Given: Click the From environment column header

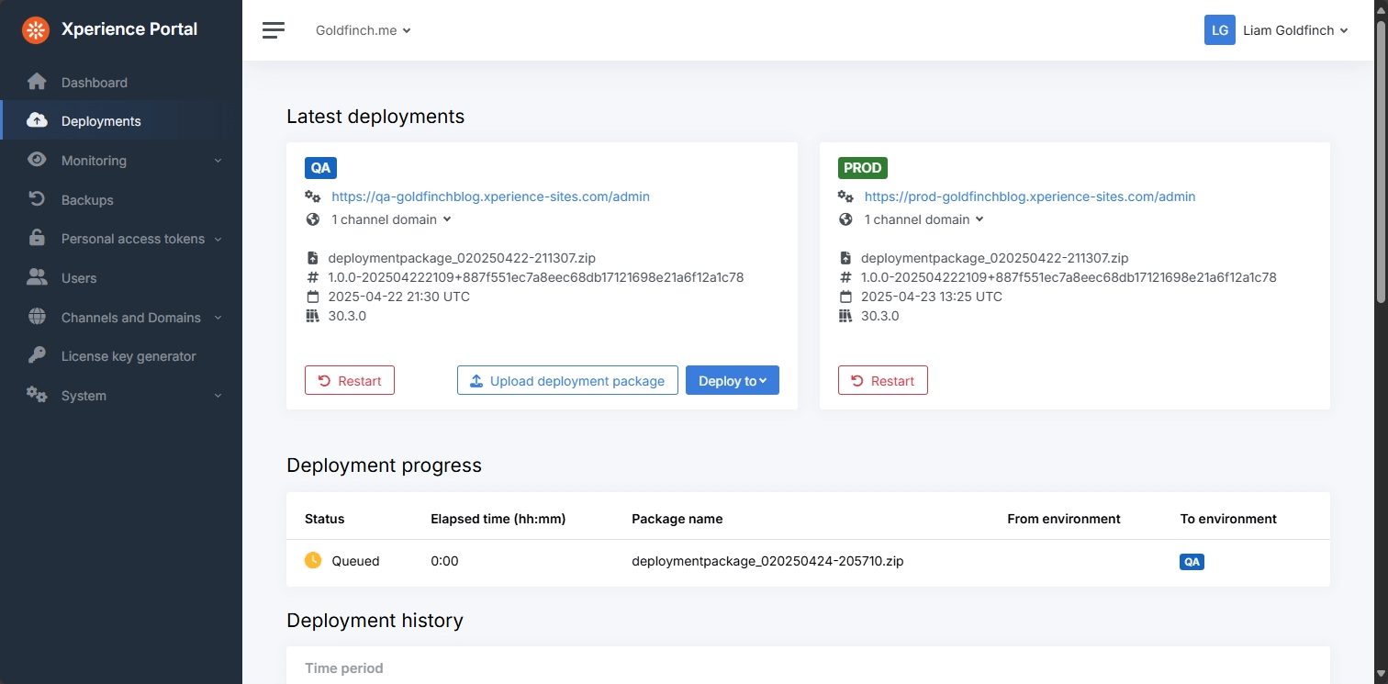Looking at the screenshot, I should click(1064, 519).
